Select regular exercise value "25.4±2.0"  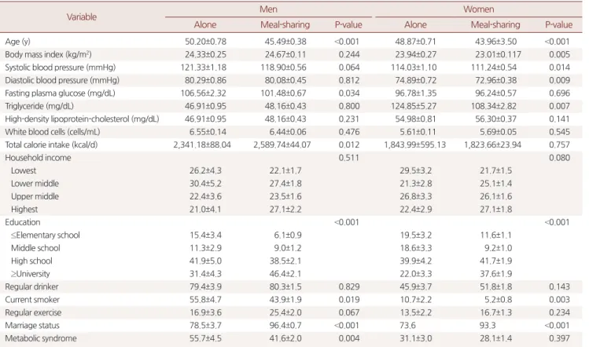click(285, 312)
